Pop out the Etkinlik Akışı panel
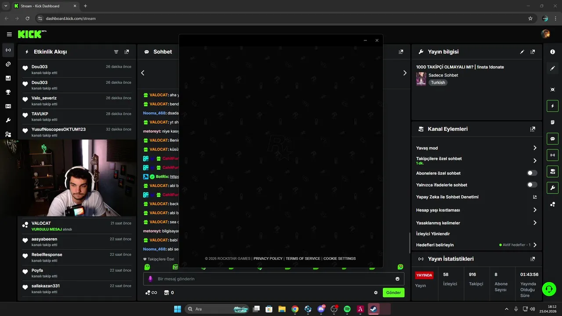Viewport: 562px width, 316px height. tap(126, 52)
